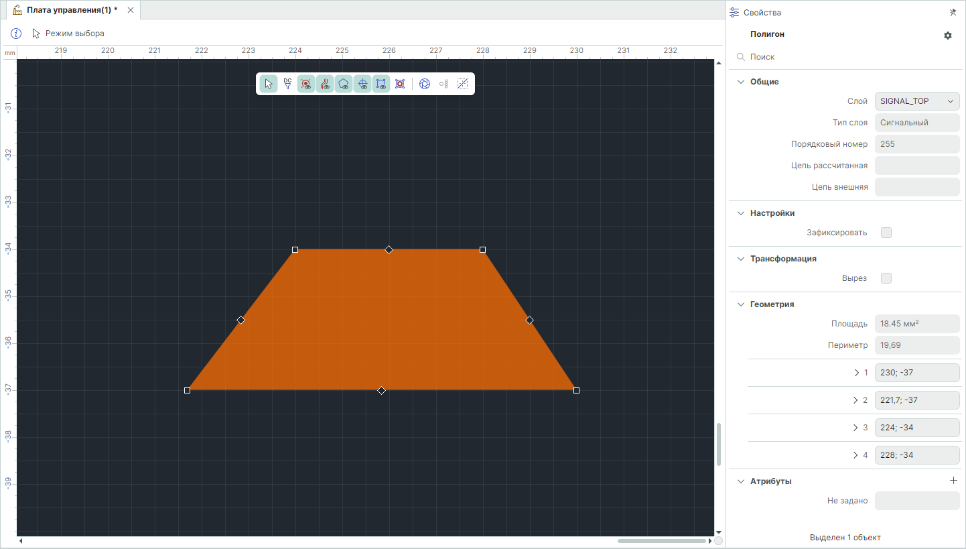Viewport: 966px width, 549px height.
Task: Click the red ring with four nodes icon
Action: point(400,84)
